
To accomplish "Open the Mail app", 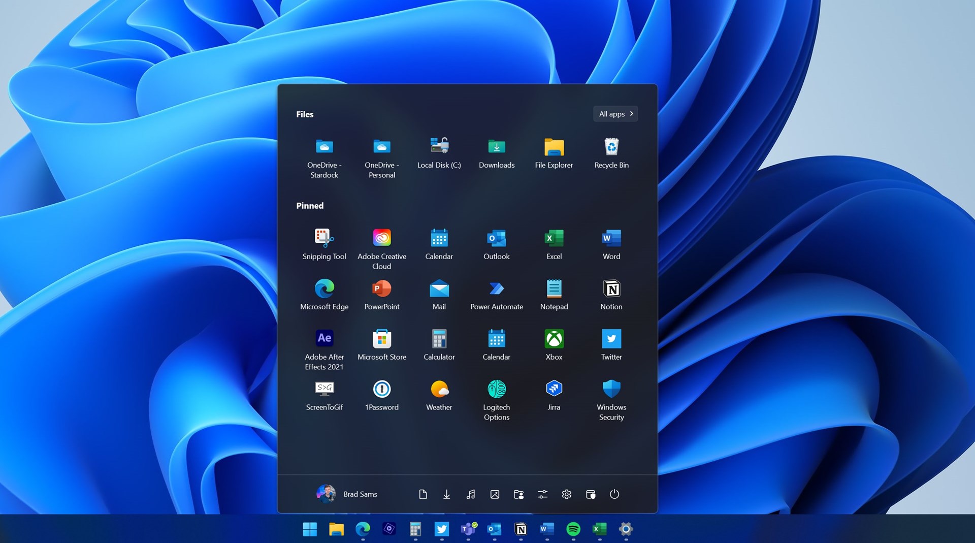I will (x=439, y=295).
